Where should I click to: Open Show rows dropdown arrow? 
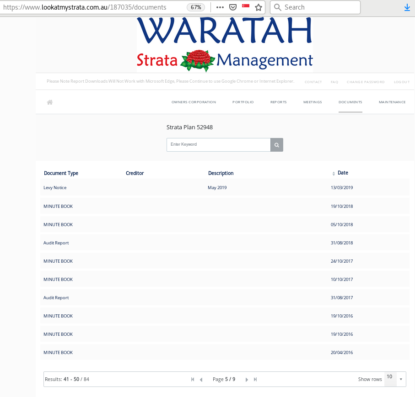(x=401, y=379)
